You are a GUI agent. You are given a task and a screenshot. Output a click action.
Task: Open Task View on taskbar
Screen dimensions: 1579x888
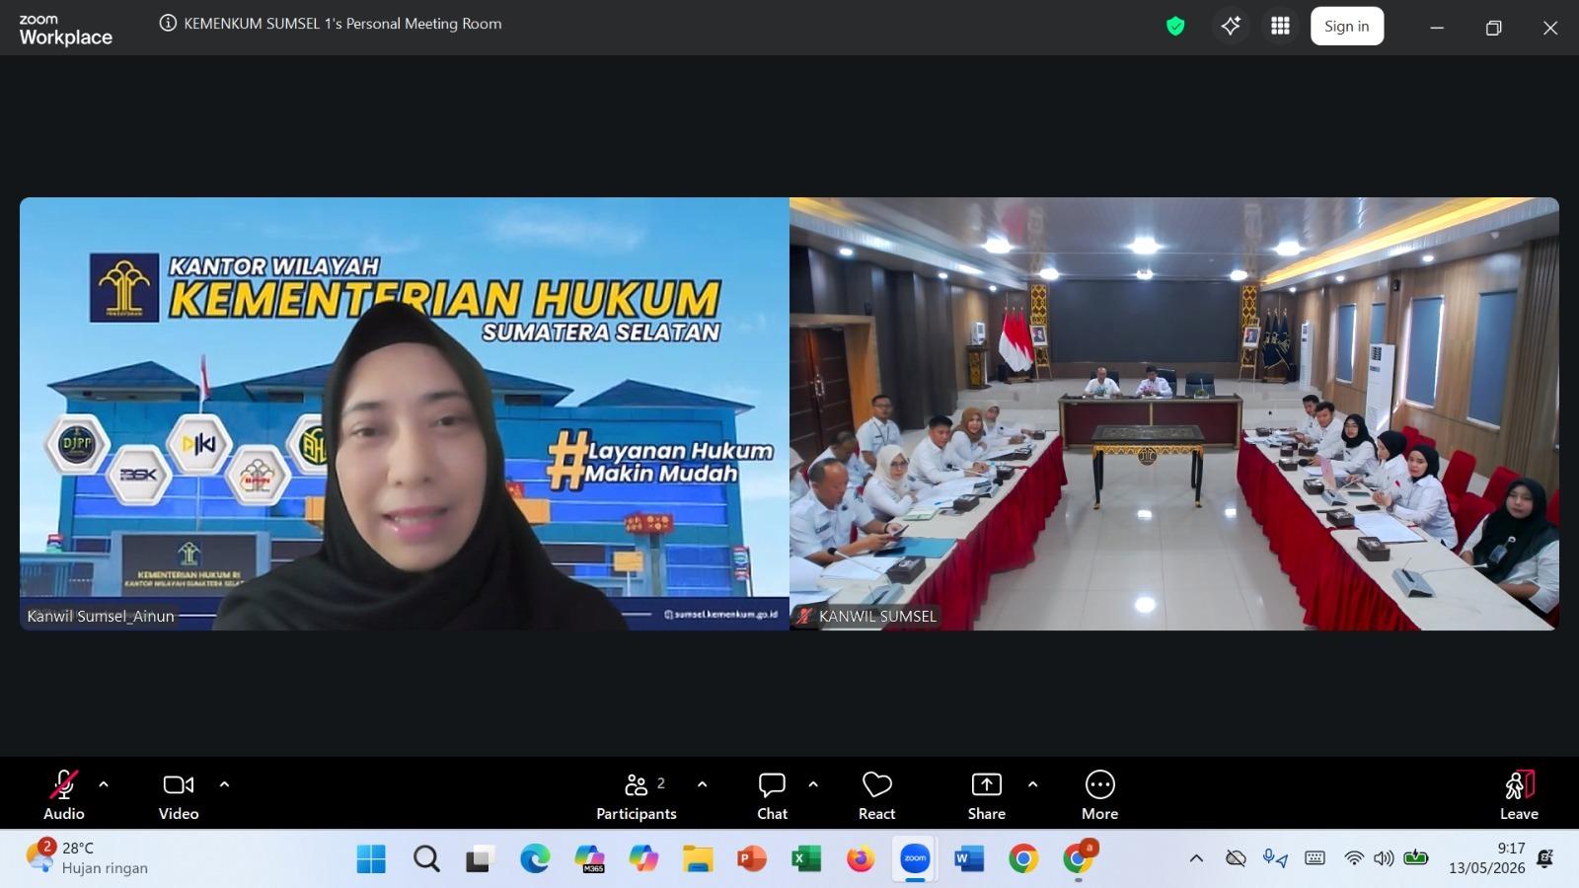tap(480, 859)
